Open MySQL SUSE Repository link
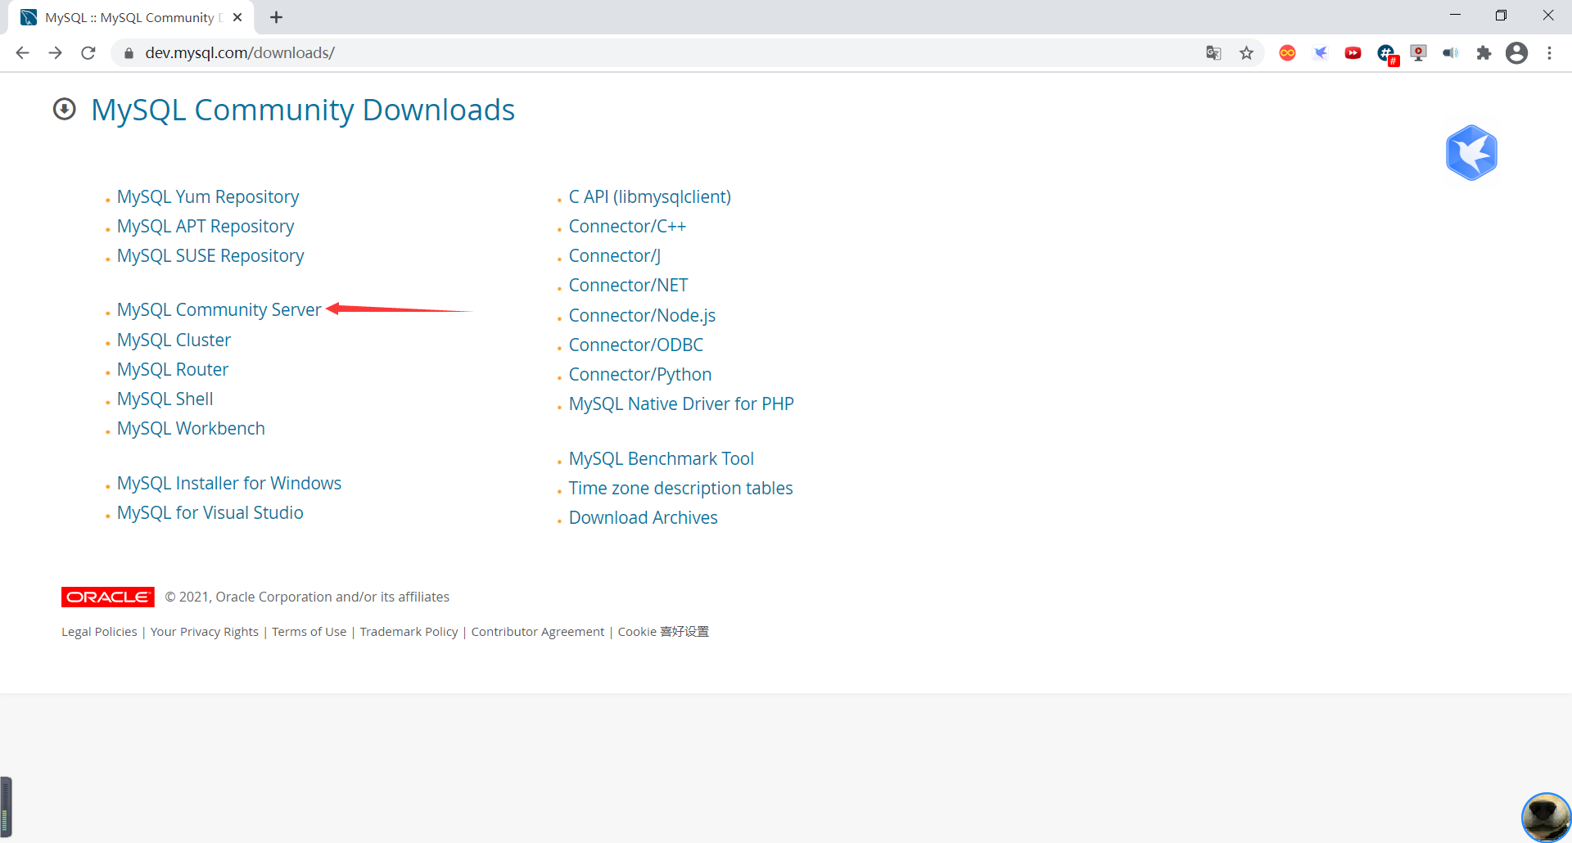The width and height of the screenshot is (1572, 843). (x=210, y=256)
